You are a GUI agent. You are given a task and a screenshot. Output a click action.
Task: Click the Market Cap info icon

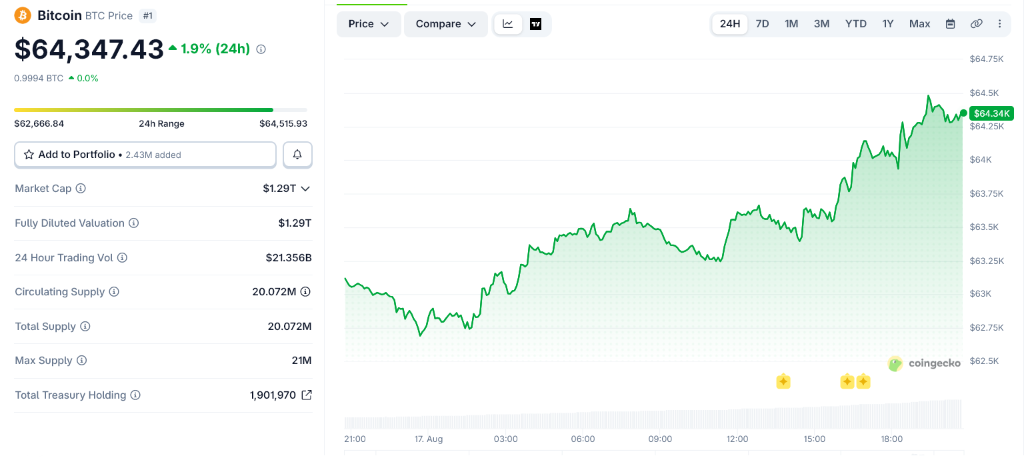point(81,189)
